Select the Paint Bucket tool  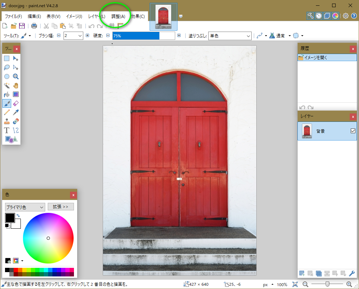(6, 94)
